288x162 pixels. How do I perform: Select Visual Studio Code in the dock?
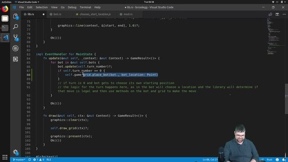click(x=5, y=37)
